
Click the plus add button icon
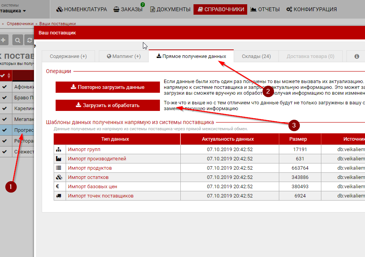pyautogui.click(x=3, y=40)
